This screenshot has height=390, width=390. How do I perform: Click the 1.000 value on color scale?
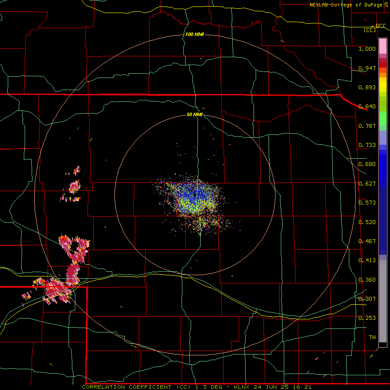tap(367, 49)
